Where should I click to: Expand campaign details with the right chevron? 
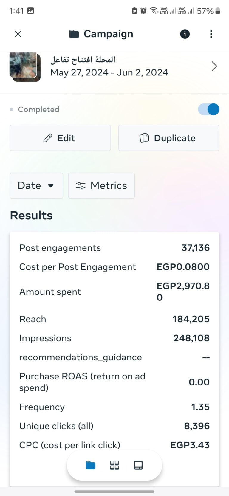pyautogui.click(x=214, y=66)
